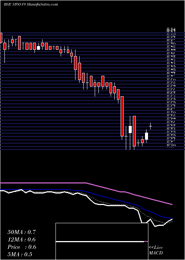The image size is (185, 260).
Task: Click the "0.84" top price axis label
Action: point(171,30)
